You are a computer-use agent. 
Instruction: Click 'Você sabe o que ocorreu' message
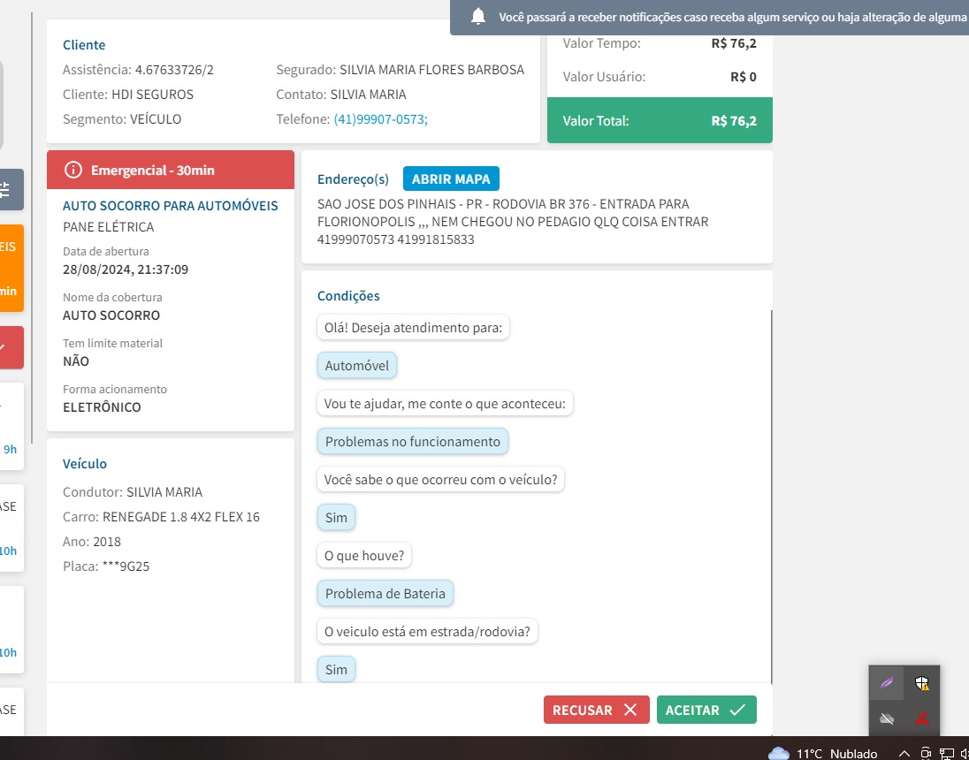440,480
